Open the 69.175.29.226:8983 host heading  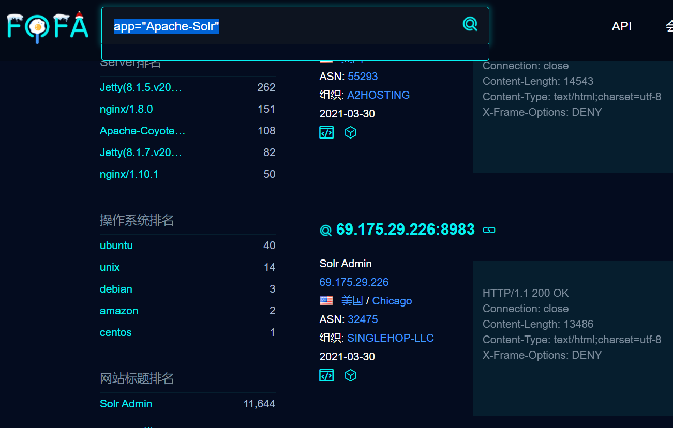[x=405, y=230]
